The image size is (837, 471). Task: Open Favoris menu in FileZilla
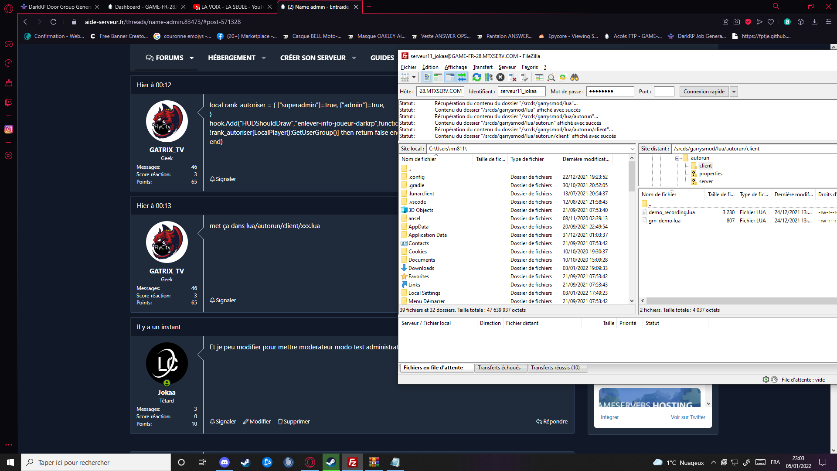click(x=530, y=67)
